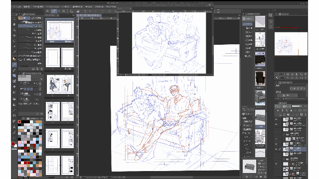Show the collapsed layer folder

pos(276,159)
